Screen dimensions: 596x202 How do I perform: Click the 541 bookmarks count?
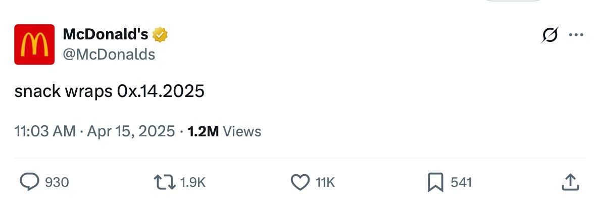461,182
